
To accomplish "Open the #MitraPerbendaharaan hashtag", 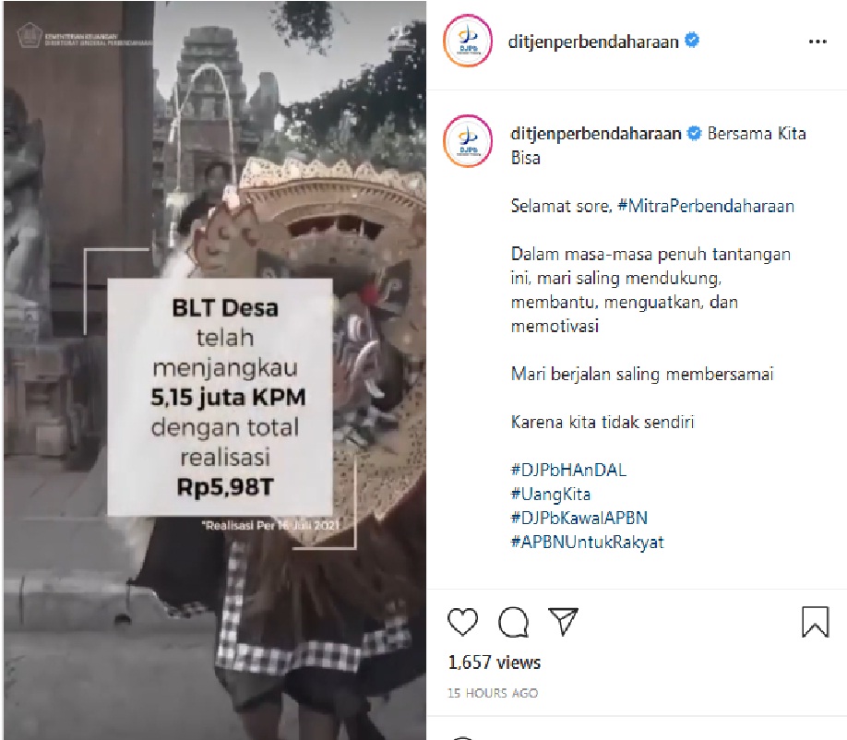I will [706, 206].
